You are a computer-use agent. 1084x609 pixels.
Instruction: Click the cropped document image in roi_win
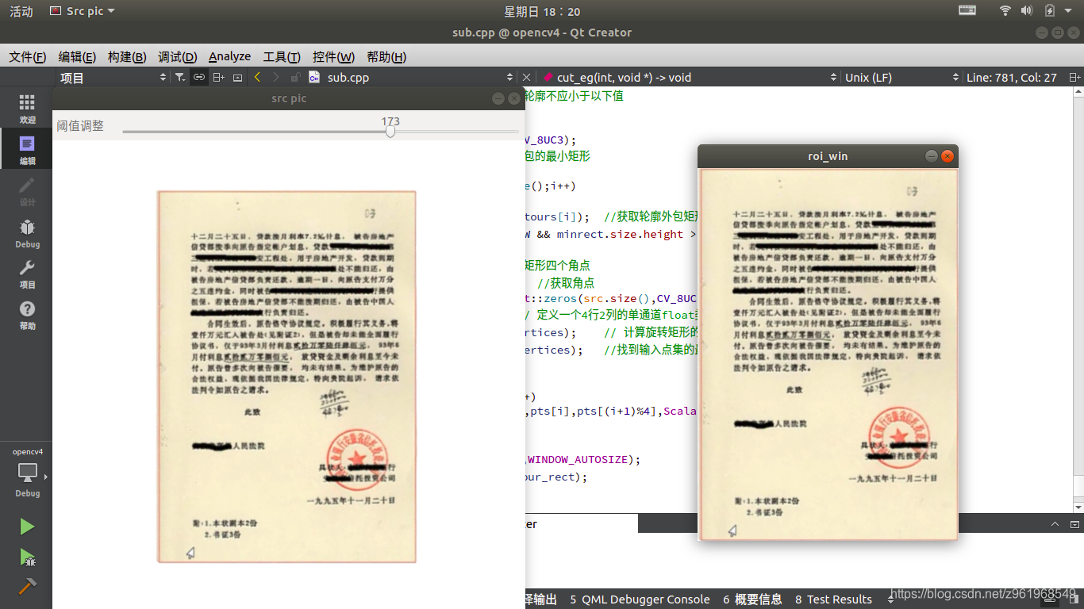coord(828,354)
